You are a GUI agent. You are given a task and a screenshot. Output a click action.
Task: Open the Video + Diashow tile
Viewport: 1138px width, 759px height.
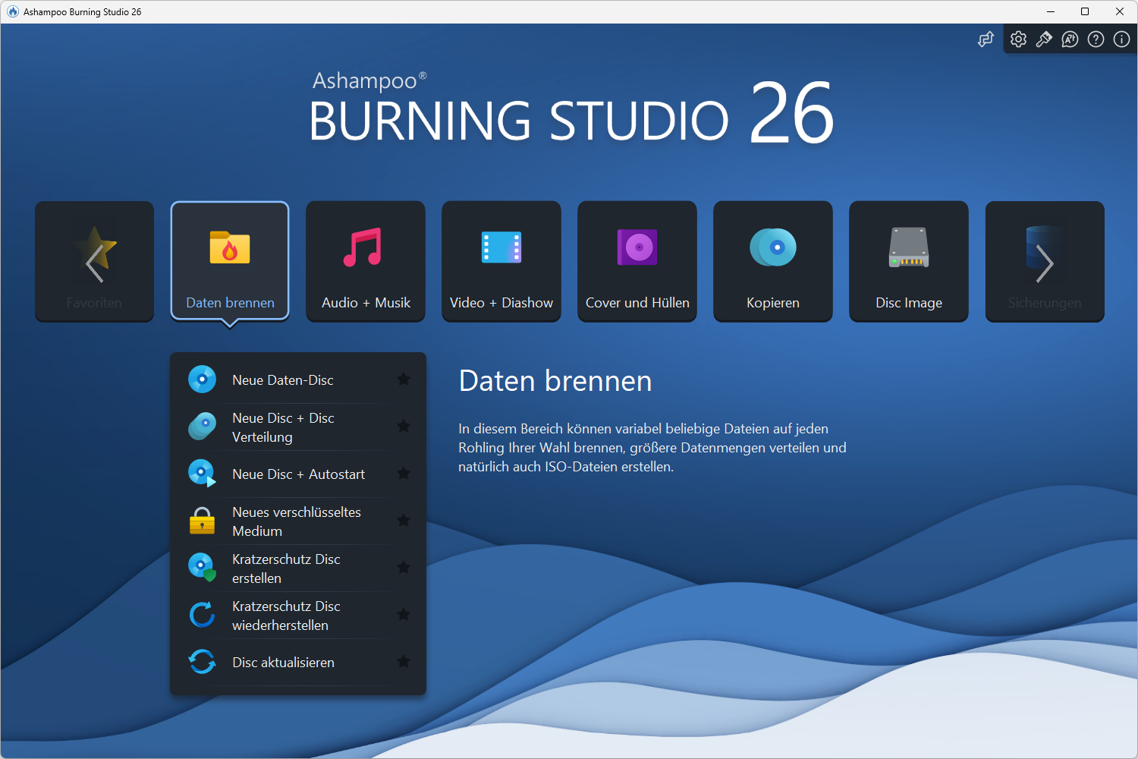pos(501,261)
